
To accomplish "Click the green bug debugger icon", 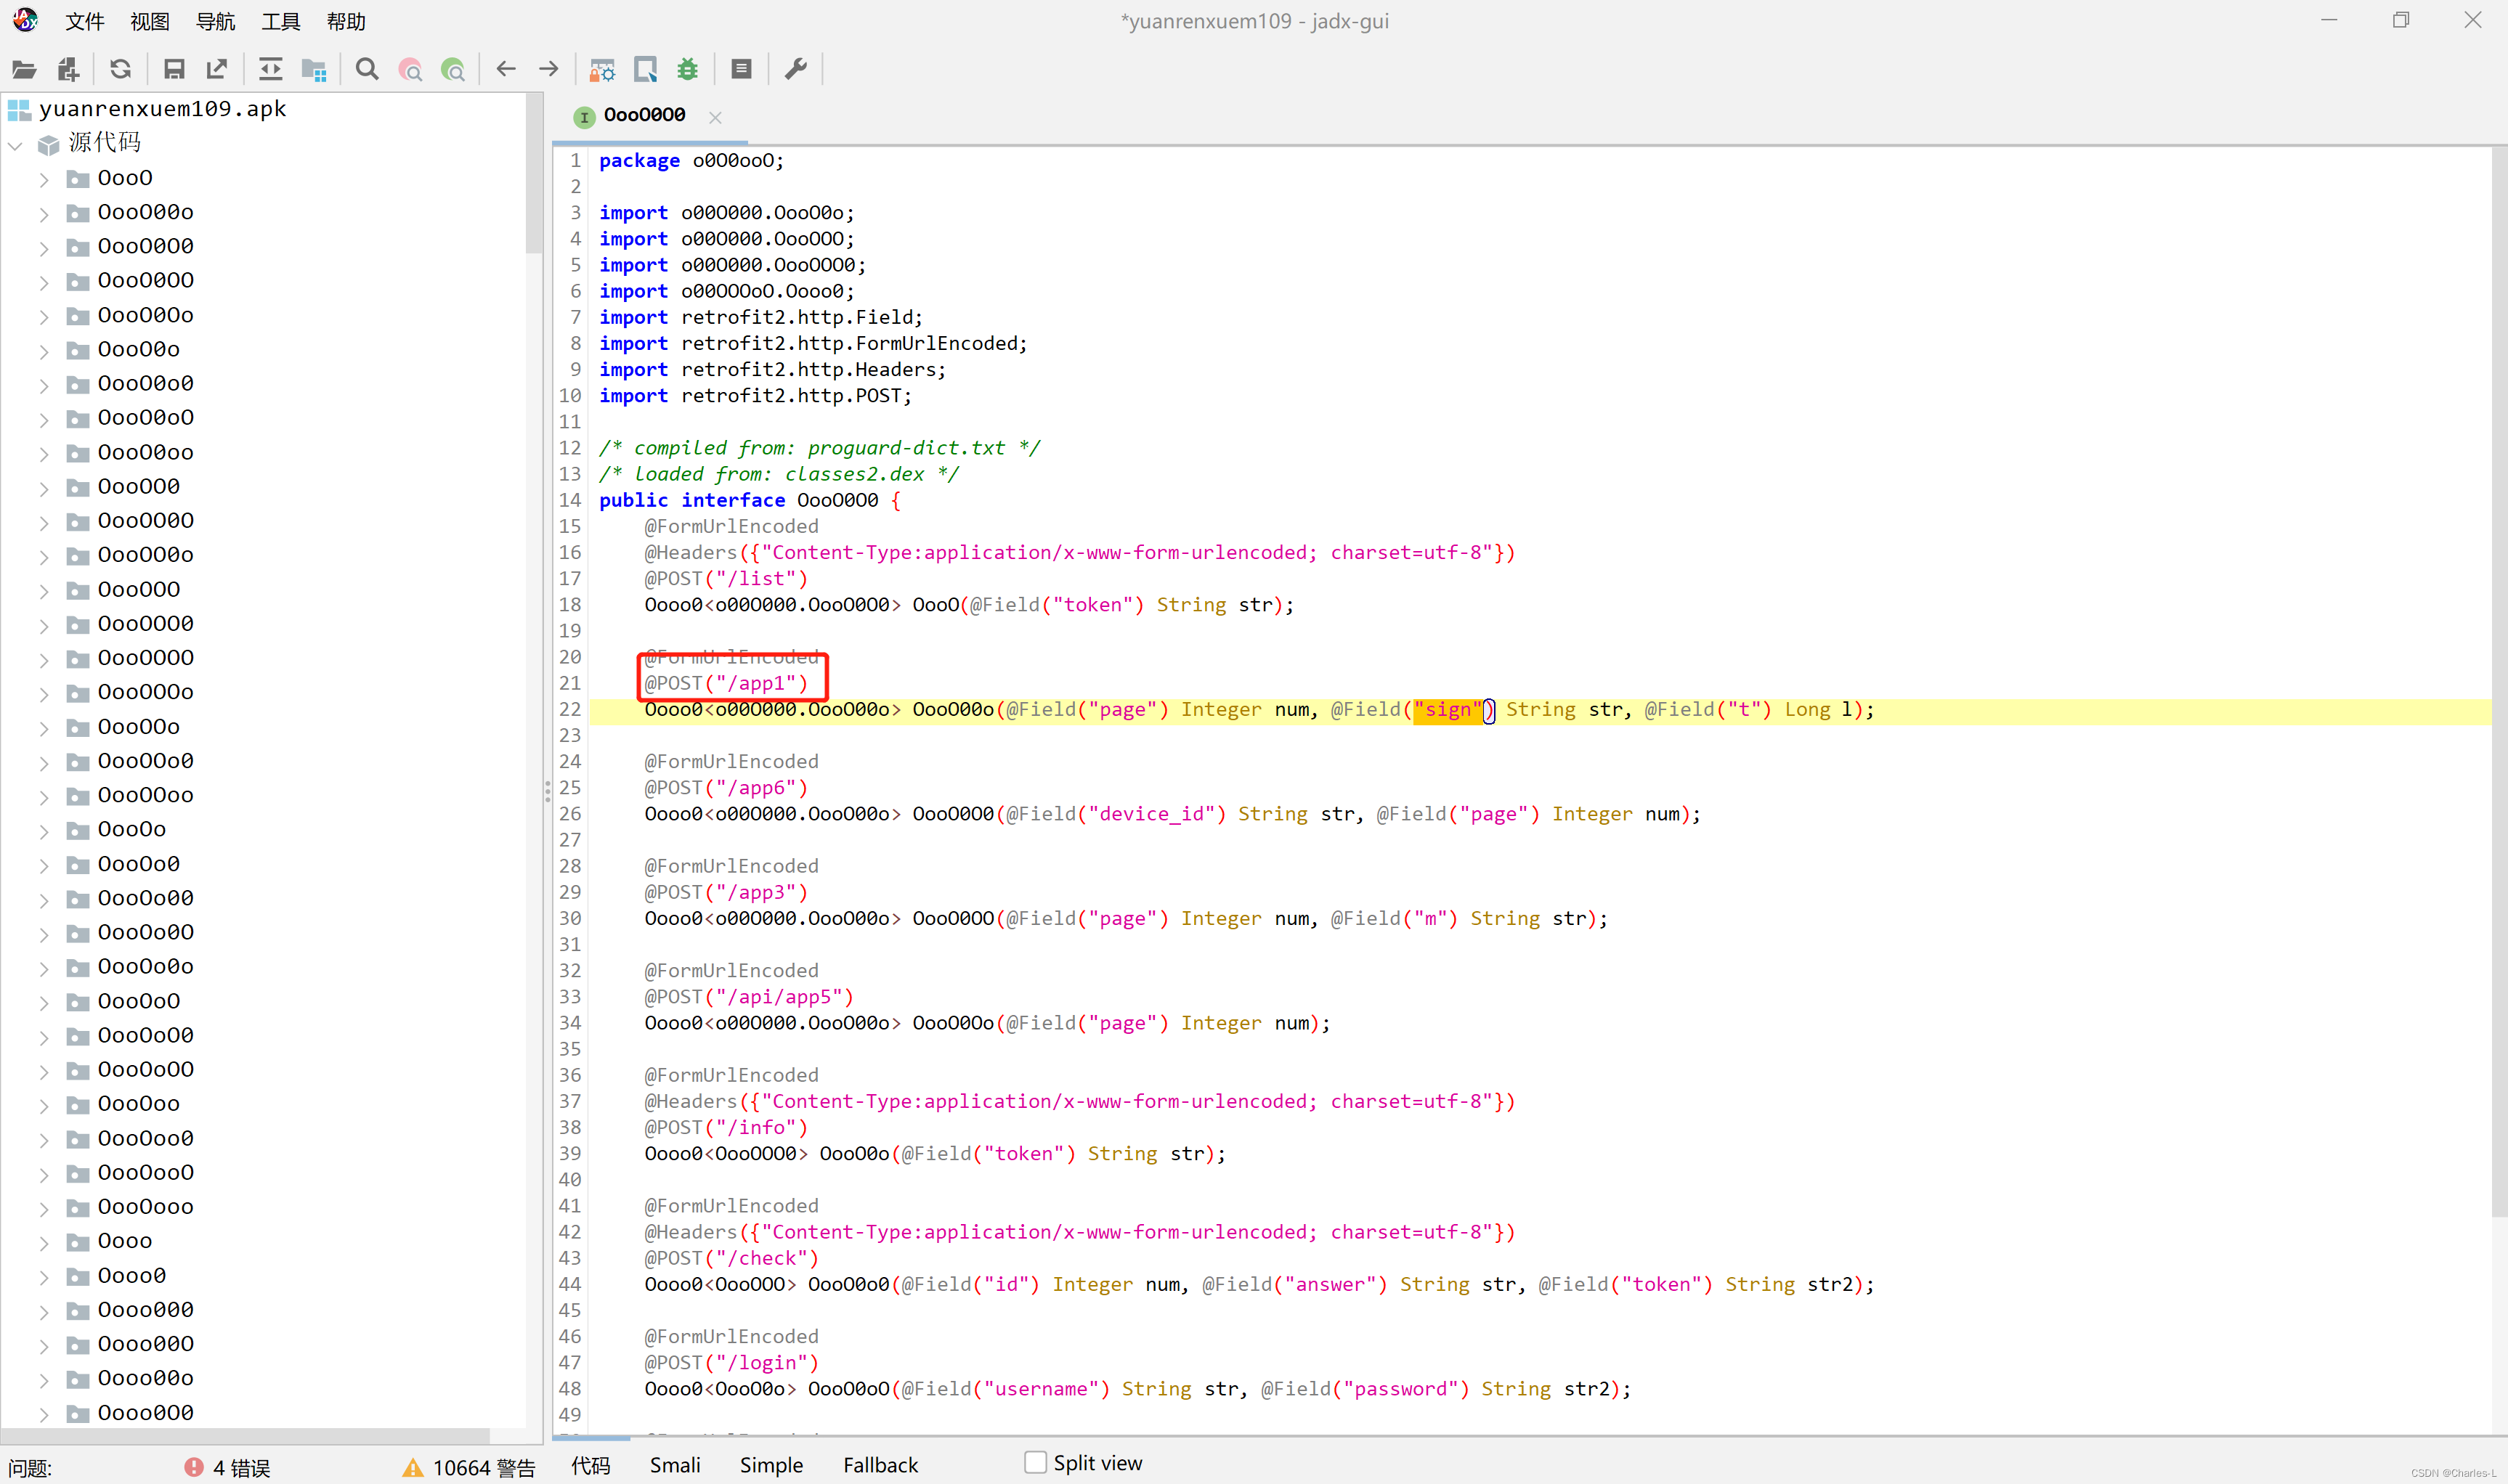I will [x=687, y=69].
